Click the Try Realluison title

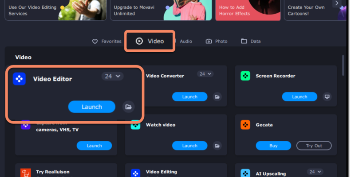pos(52,172)
